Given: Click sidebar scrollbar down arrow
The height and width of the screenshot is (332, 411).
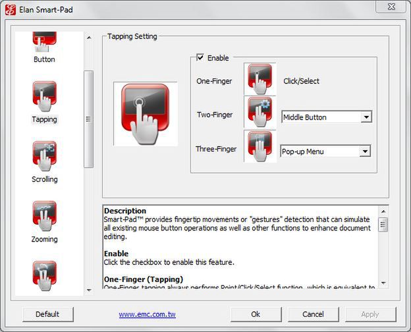Looking at the screenshot, I should pos(89,290).
